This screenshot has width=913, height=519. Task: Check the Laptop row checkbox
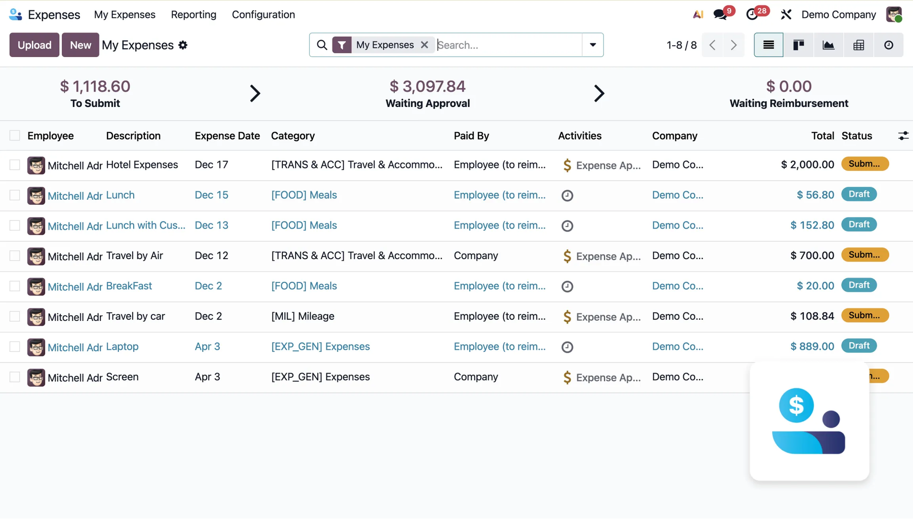[x=15, y=347]
